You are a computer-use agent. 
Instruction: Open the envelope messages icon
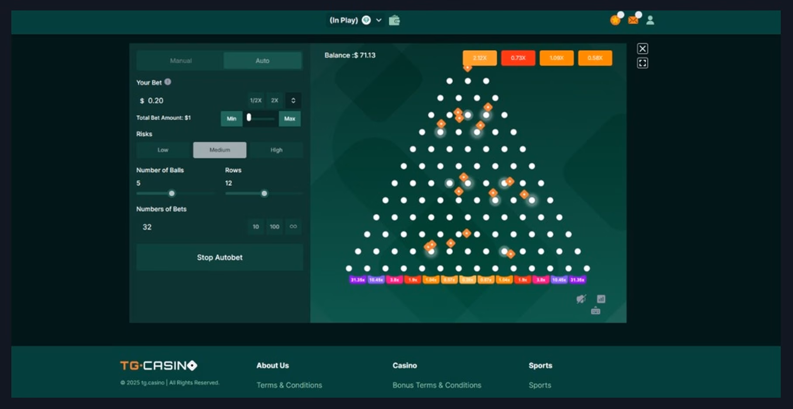[633, 20]
